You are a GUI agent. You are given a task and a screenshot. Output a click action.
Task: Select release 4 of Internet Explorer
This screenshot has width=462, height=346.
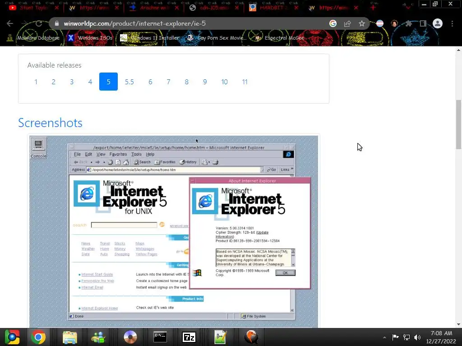(x=90, y=82)
